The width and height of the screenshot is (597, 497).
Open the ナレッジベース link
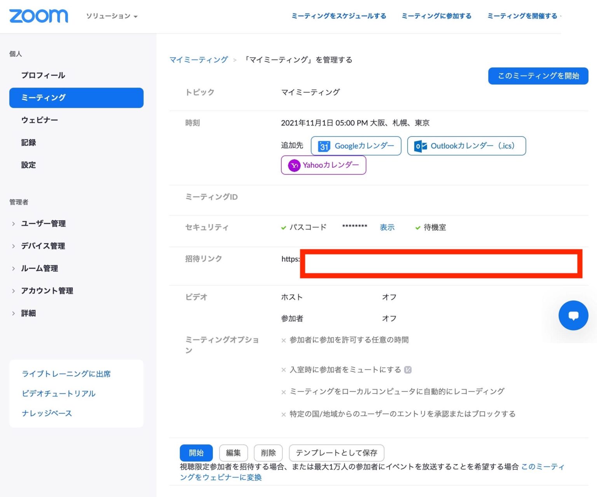pyautogui.click(x=47, y=413)
